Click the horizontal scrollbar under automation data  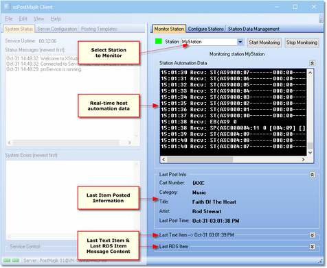(x=234, y=159)
